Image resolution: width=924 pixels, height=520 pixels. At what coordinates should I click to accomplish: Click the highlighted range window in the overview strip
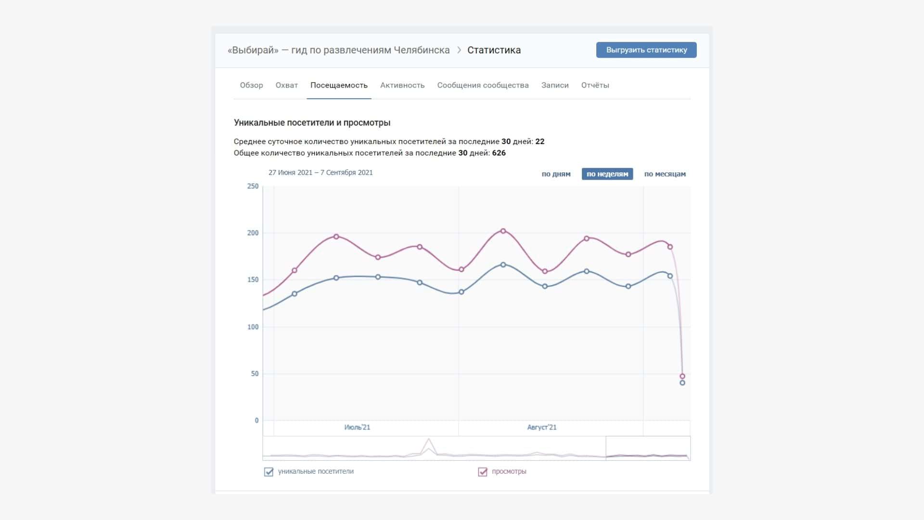tap(648, 448)
